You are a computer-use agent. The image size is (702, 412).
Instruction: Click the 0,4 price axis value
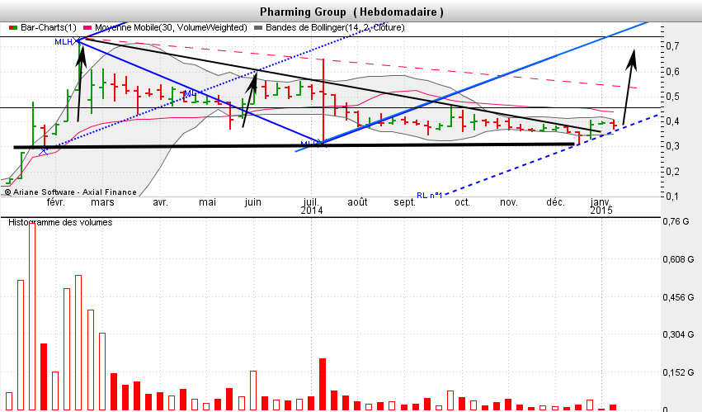tap(673, 121)
